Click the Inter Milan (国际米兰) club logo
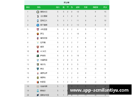 tap(38, 12)
